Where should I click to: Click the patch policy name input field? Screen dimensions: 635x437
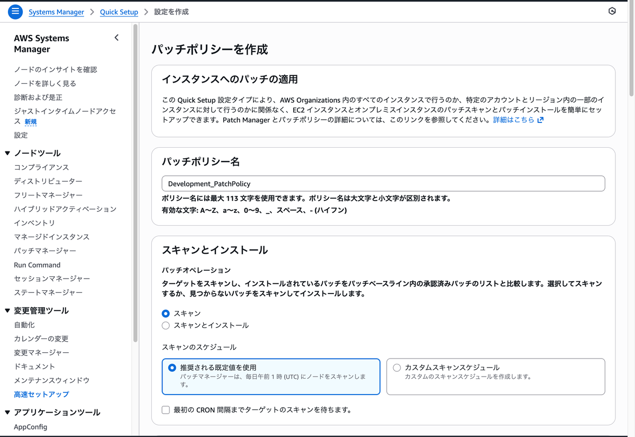[x=383, y=184]
